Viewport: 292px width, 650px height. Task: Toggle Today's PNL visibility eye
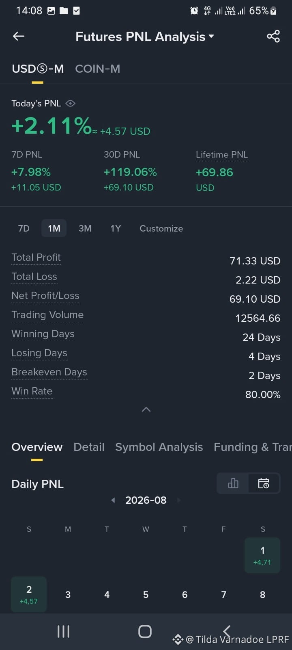[70, 103]
